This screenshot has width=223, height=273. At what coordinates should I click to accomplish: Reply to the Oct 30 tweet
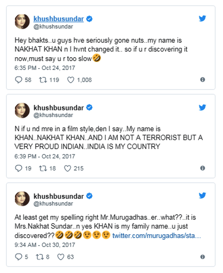[18, 256]
